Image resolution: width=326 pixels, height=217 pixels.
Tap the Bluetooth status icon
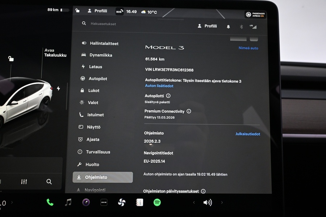[x=241, y=26]
